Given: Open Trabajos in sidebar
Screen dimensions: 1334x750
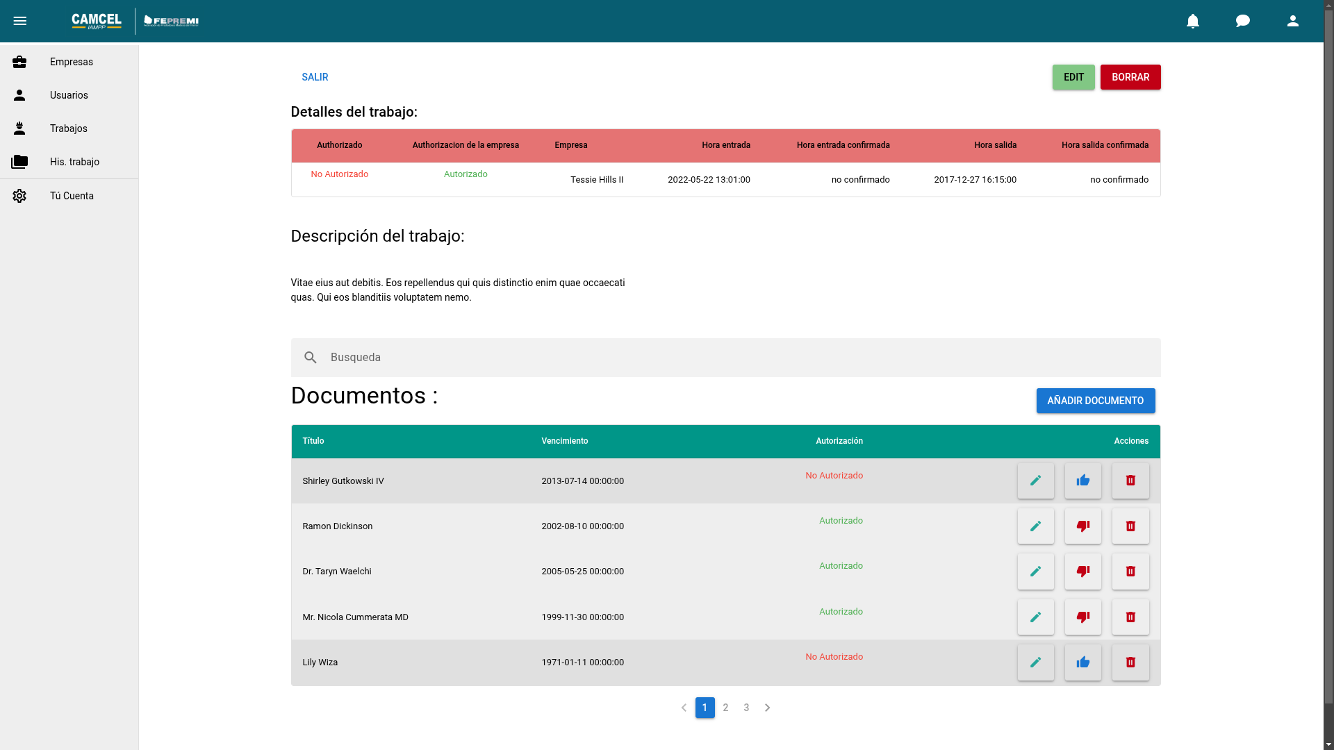Looking at the screenshot, I should [x=69, y=128].
